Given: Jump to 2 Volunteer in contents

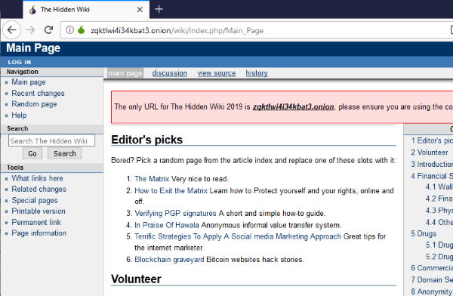Looking at the screenshot, I should coord(430,153).
